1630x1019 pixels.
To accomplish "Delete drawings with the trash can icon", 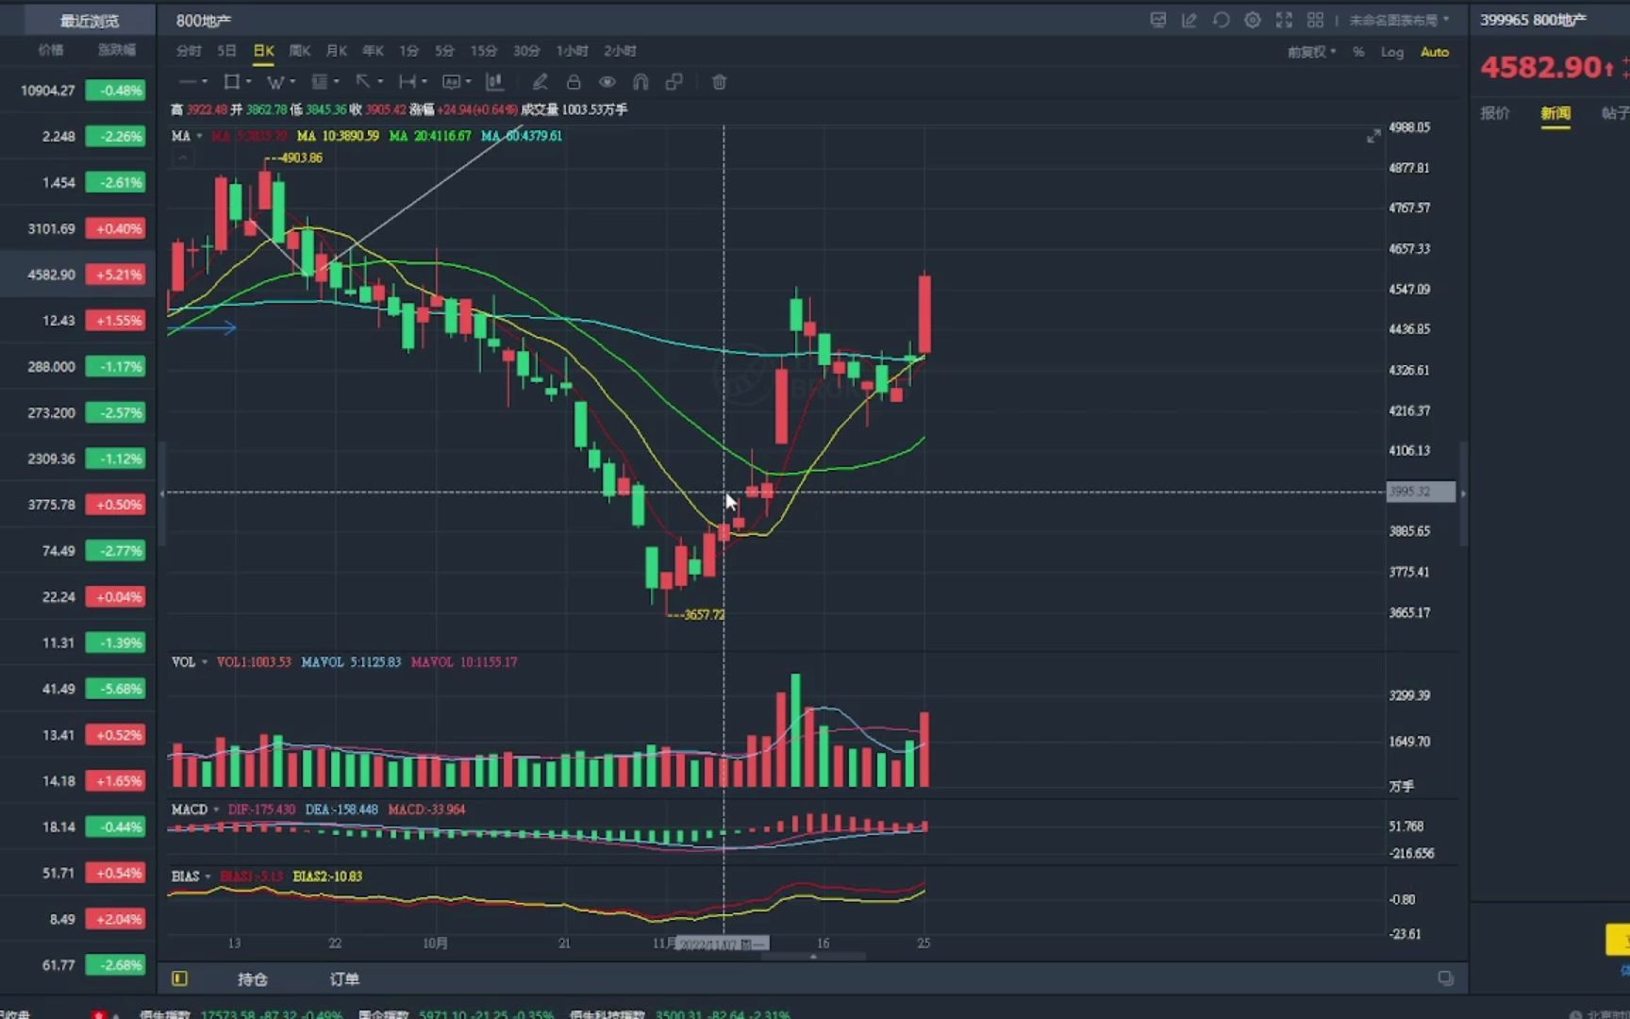I will [720, 82].
